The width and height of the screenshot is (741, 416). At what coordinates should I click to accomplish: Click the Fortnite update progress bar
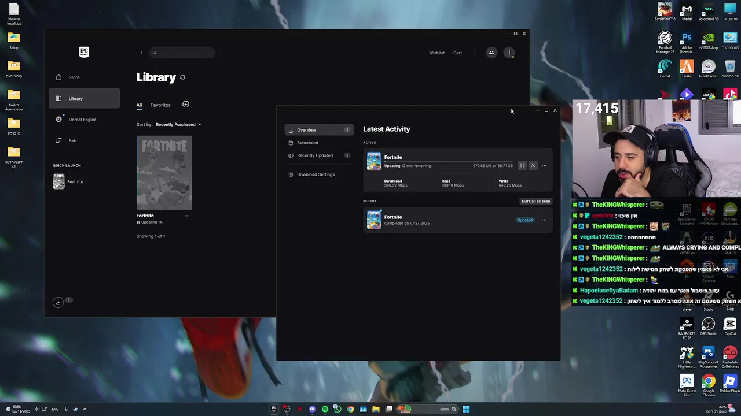[449, 162]
